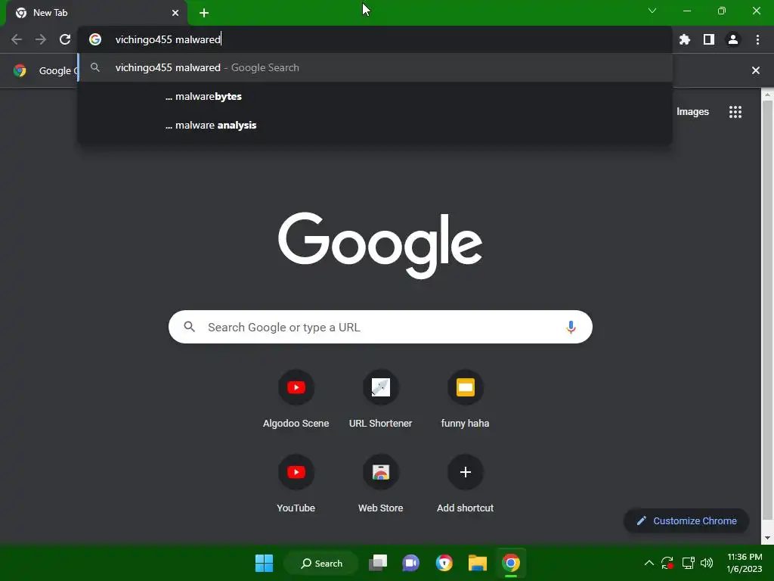Viewport: 774px width, 581px height.
Task: Click the scrollbar down arrow
Action: (767, 538)
